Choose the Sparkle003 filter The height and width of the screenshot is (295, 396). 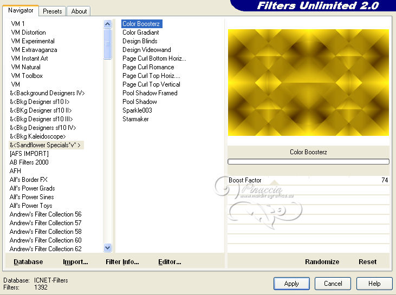(x=137, y=110)
